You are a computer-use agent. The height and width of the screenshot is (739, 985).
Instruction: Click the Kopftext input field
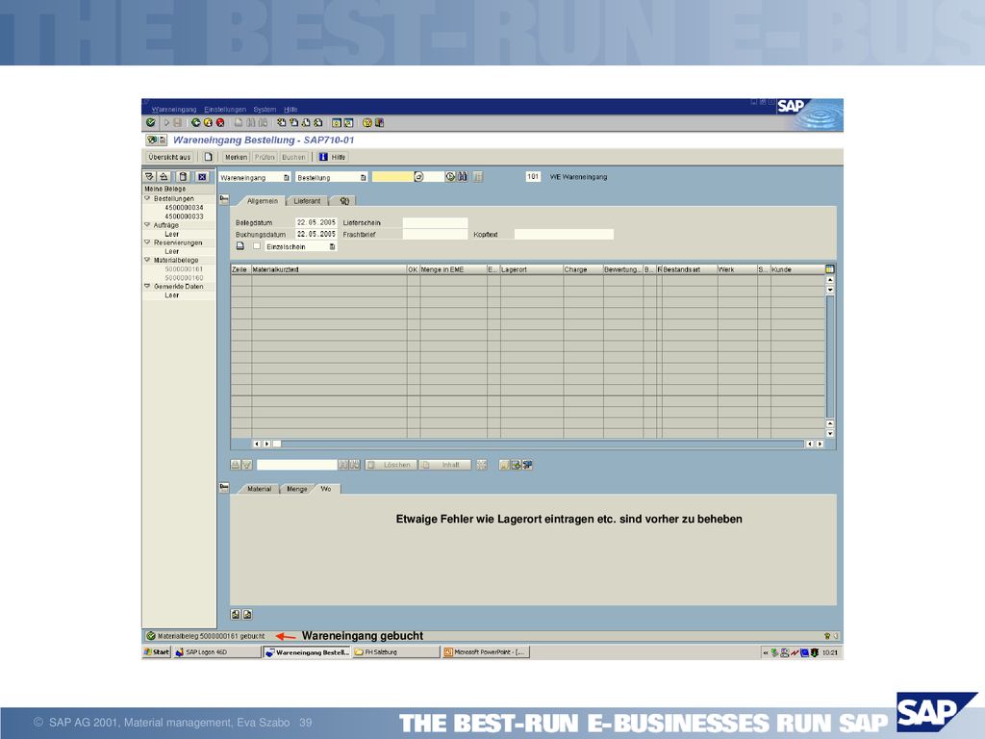point(564,235)
